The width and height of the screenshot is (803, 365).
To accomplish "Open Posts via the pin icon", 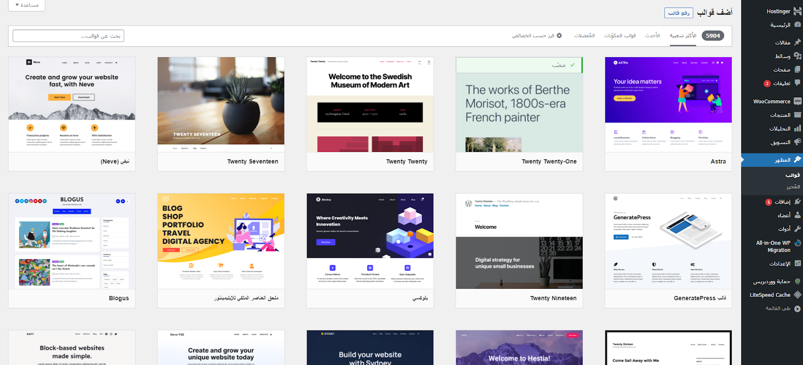I will (797, 43).
